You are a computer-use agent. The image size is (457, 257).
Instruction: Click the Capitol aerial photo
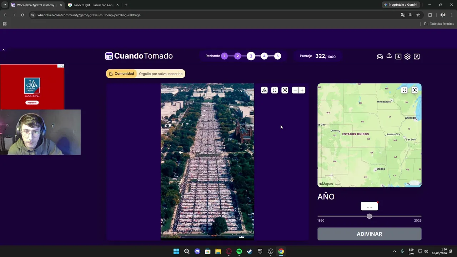coord(207,161)
